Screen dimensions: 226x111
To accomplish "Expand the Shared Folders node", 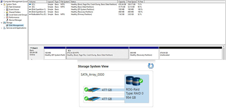I will (x=4, y=12).
